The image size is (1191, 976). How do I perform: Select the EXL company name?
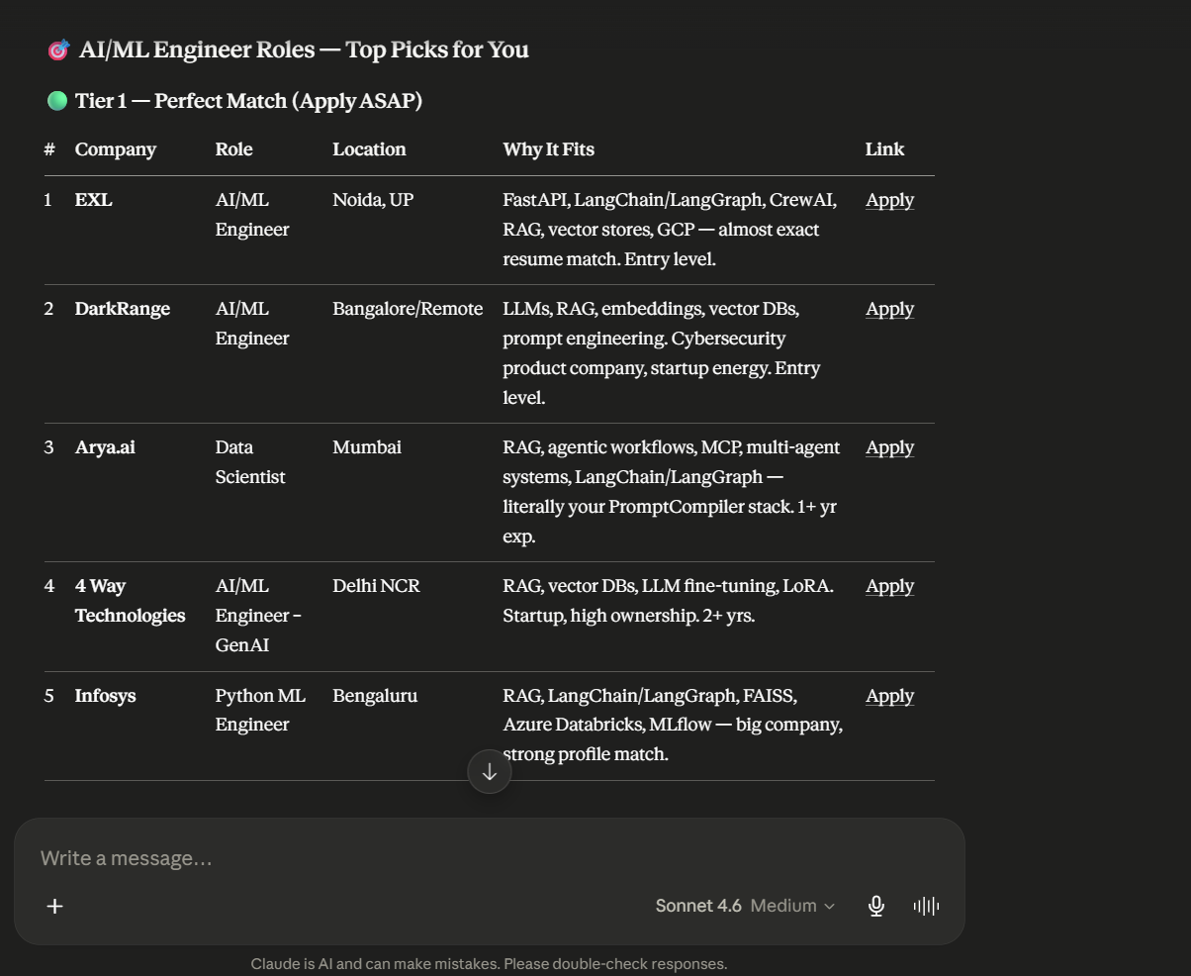click(94, 200)
